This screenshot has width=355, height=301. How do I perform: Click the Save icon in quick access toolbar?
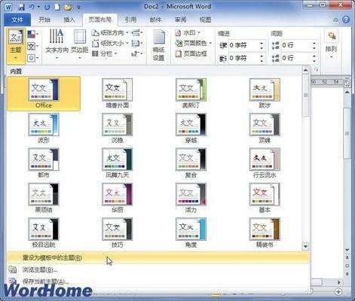(21, 7)
